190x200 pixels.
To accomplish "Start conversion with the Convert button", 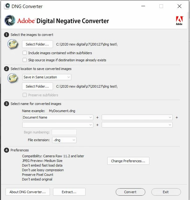I will (130, 192).
